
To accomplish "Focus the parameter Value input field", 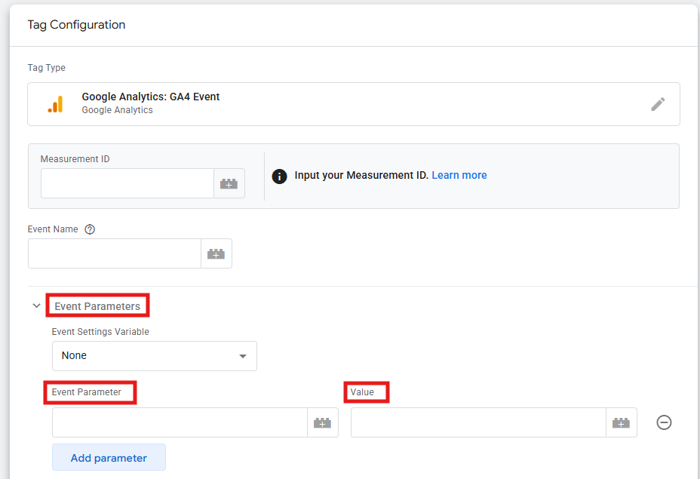I will click(478, 422).
